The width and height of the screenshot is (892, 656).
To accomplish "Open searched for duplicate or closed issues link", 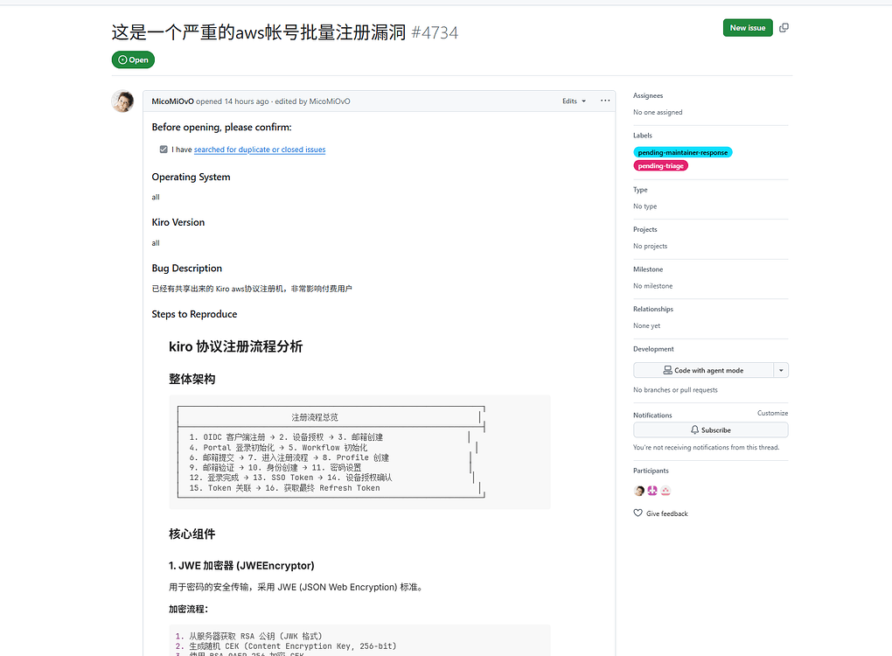I will (260, 150).
